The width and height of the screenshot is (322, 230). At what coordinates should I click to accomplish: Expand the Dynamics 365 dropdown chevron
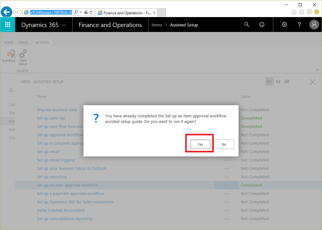[64, 25]
